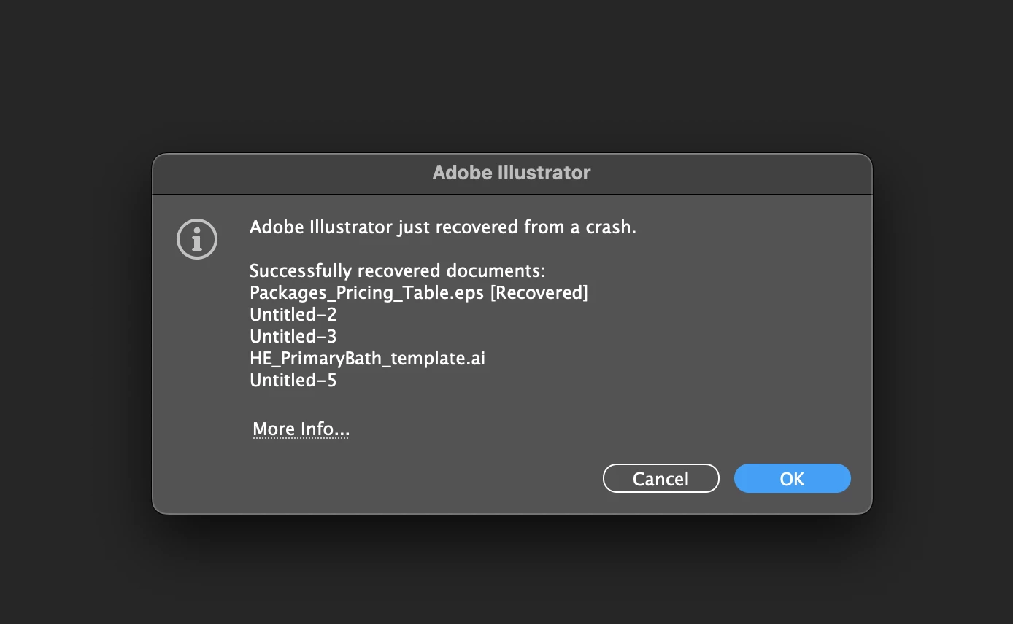The image size is (1013, 624).
Task: Click the 'Successfully recovered documents:' heading
Action: coord(398,271)
